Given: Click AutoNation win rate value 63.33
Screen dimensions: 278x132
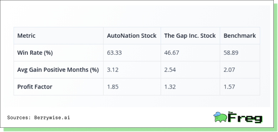Looking at the screenshot, I should (114, 53).
